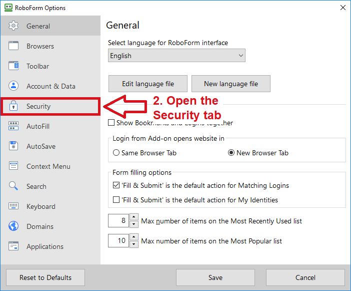This screenshot has width=351, height=291.
Task: Enable 'Fill & Submit' for My Identities
Action: pos(116,200)
